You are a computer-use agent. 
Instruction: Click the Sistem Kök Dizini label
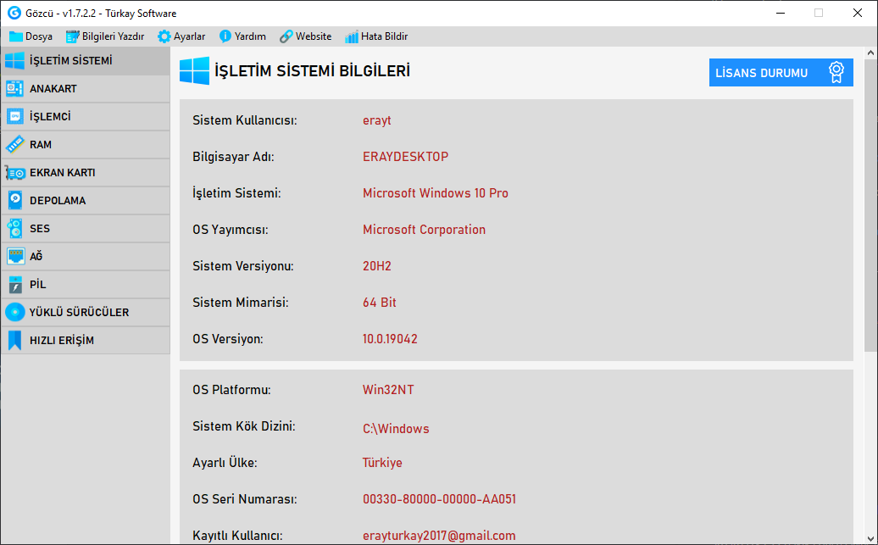tap(243, 426)
